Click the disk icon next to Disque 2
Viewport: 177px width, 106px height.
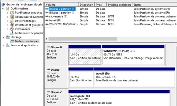pos(49,92)
